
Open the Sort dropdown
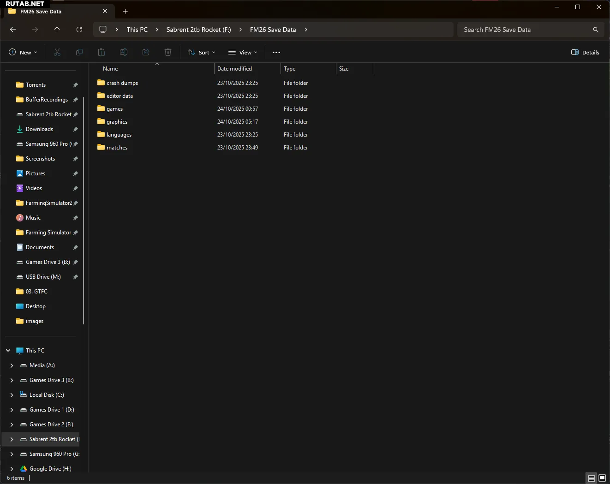pos(202,53)
